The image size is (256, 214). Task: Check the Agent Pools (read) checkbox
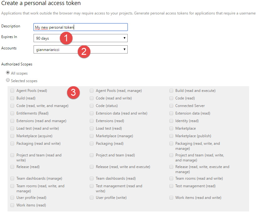(x=12, y=91)
